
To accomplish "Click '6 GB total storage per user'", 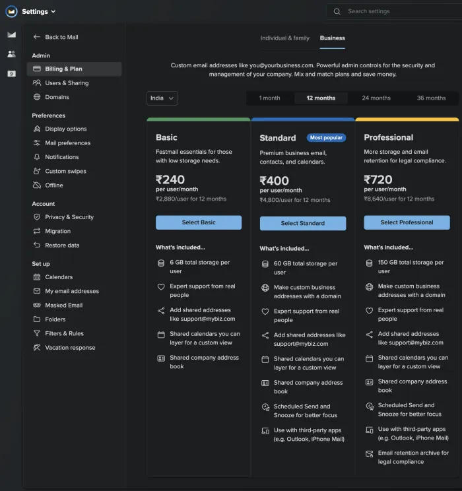I will tap(199, 267).
